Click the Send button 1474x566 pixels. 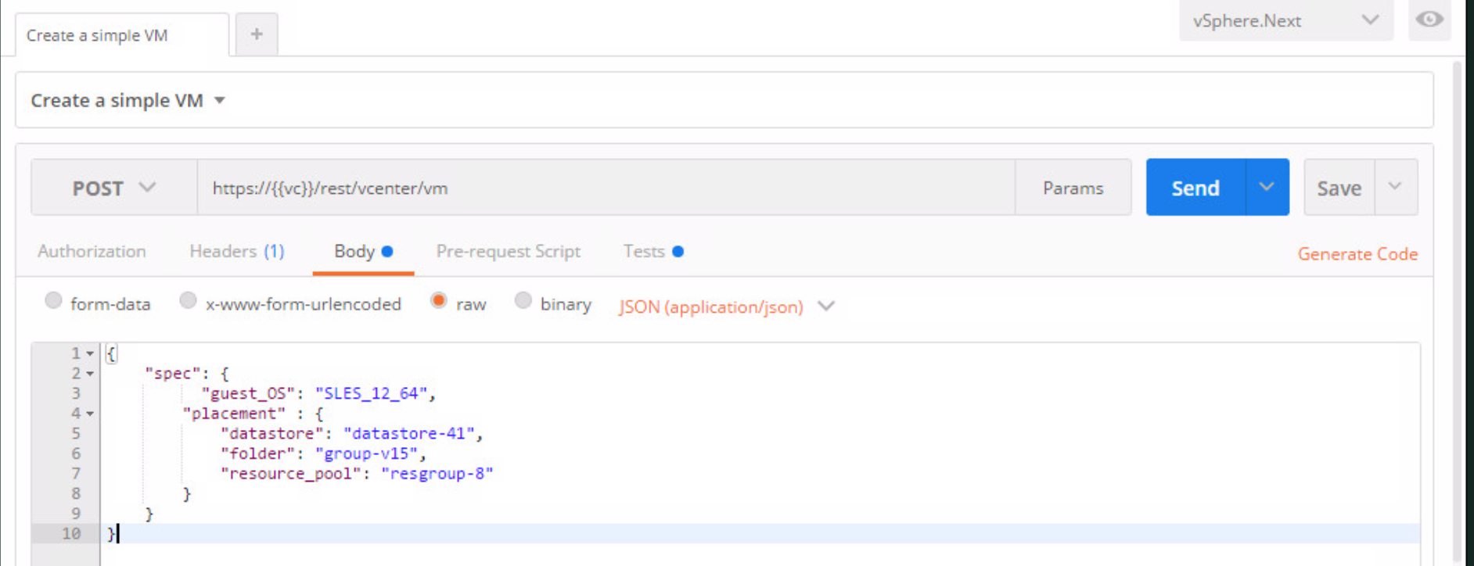[1195, 188]
